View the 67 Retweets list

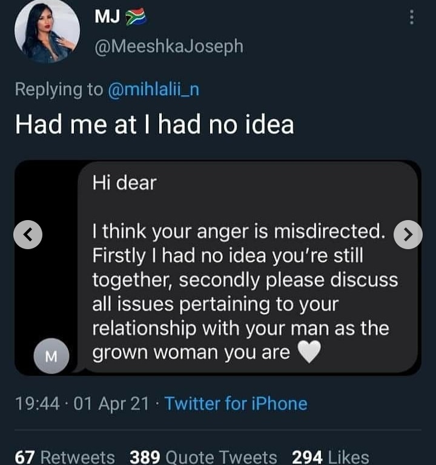point(65,457)
